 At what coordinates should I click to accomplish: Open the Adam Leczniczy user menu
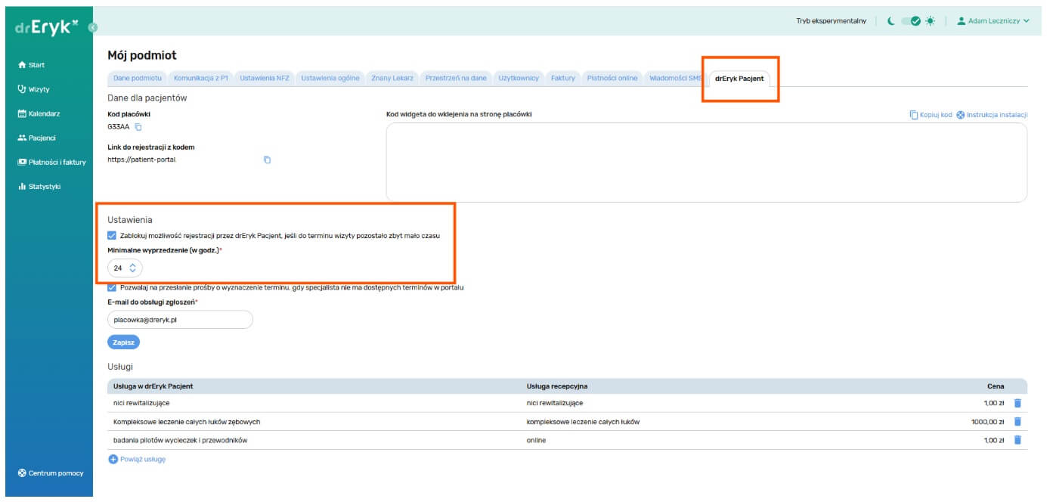(993, 21)
